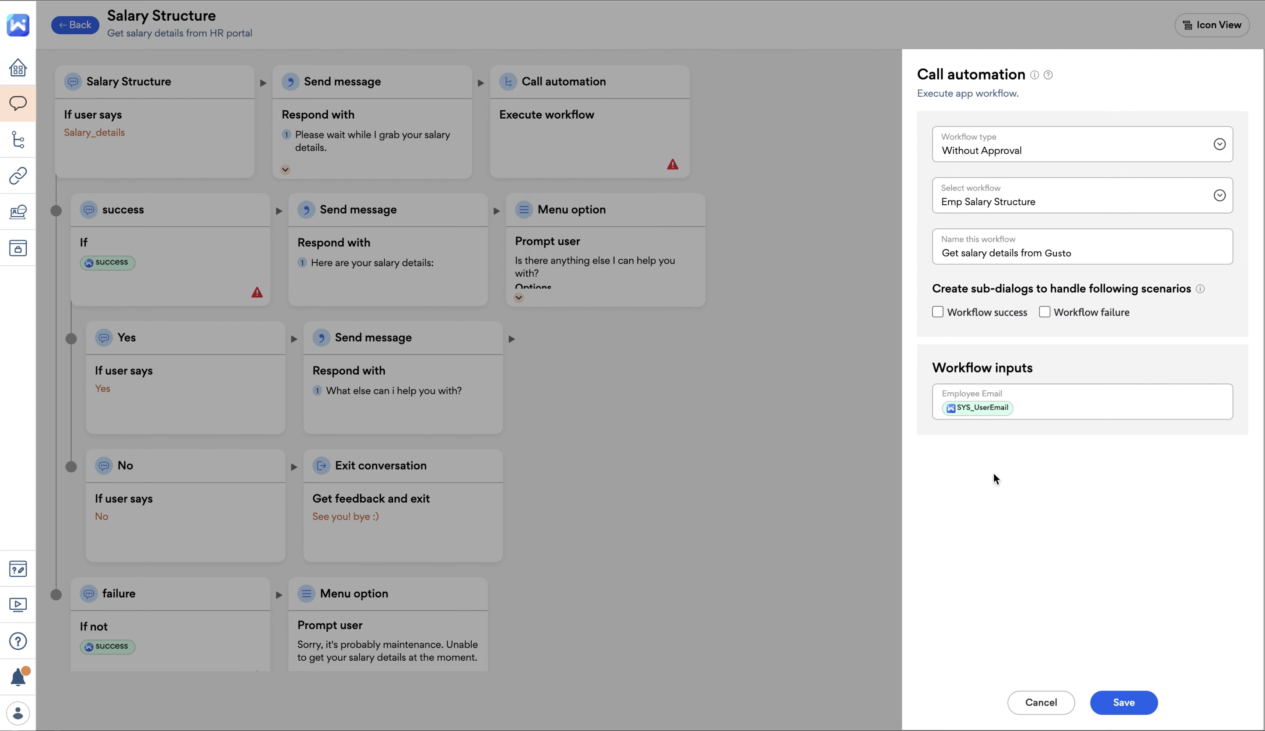The image size is (1265, 731).
Task: Click the Call automation info icon
Action: 1034,75
